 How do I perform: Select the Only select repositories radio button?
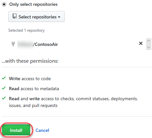[x=4, y=5]
